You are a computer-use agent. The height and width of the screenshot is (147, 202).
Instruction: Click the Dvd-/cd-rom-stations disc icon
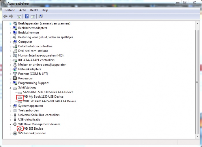(x=15, y=51)
